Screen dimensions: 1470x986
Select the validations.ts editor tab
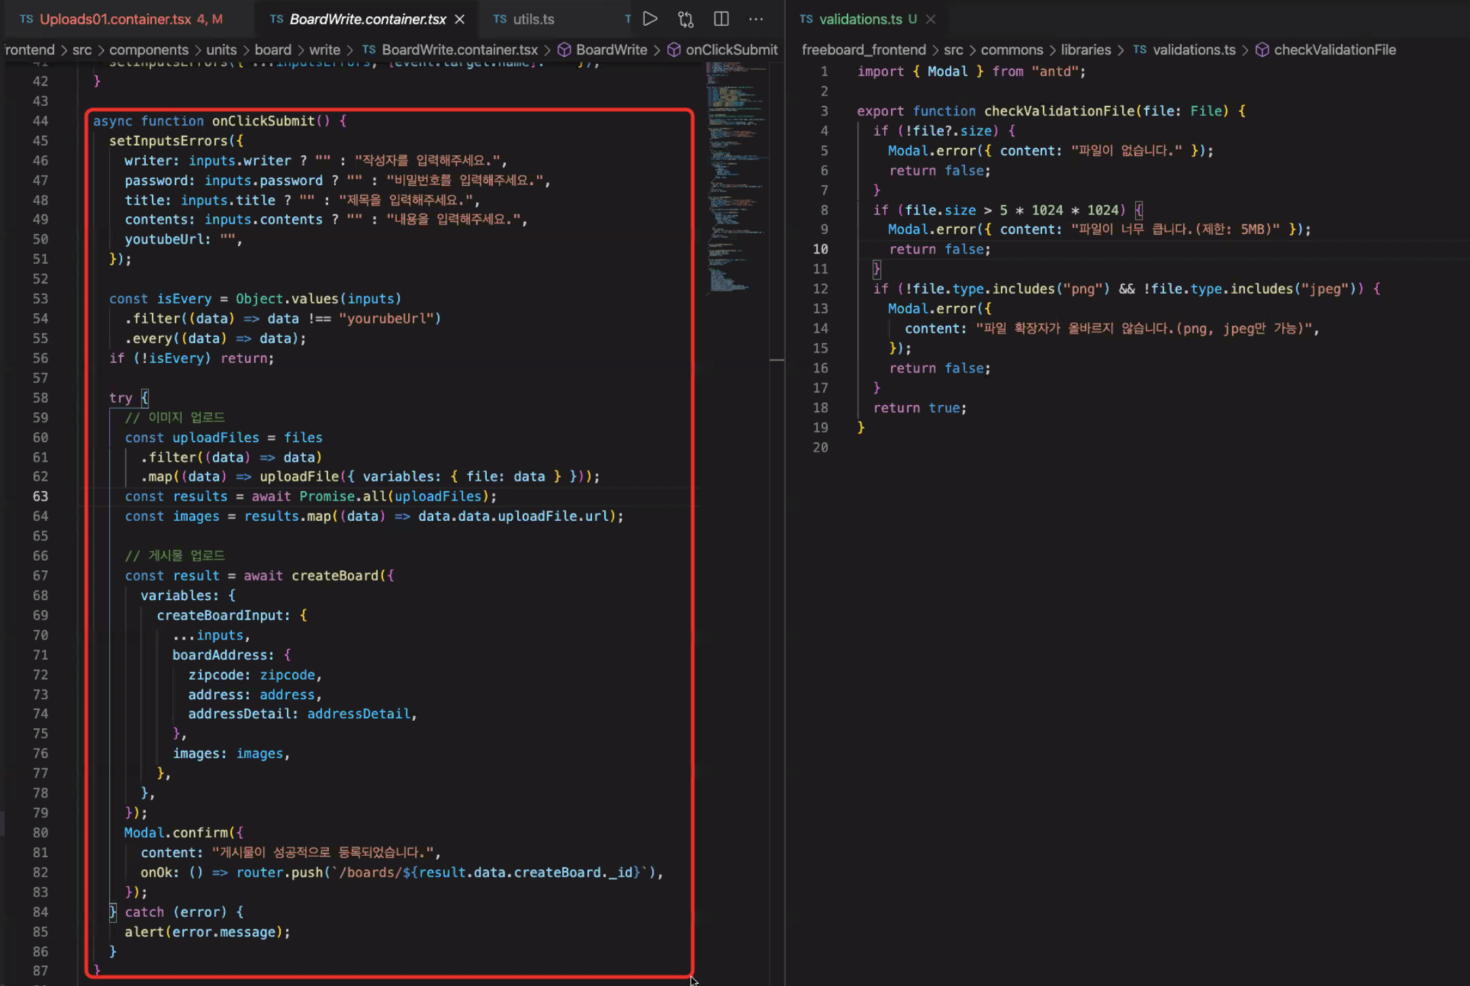[x=860, y=19]
